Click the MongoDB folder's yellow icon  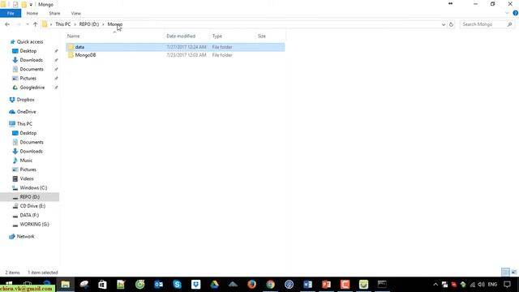[71, 55]
